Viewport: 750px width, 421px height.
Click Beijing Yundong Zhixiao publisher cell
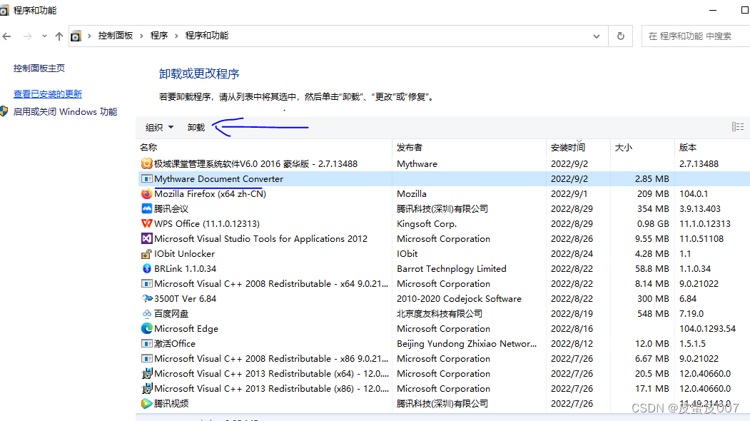[x=467, y=343]
